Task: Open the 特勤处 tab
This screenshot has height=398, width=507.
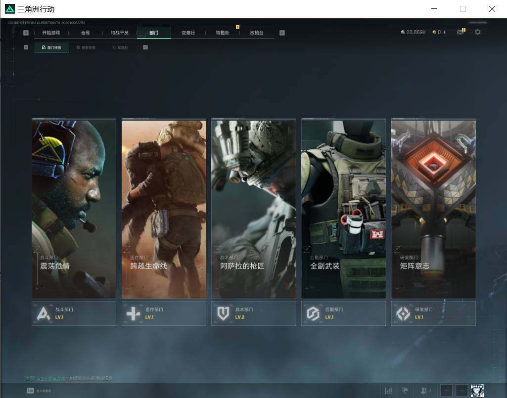Action: point(223,33)
